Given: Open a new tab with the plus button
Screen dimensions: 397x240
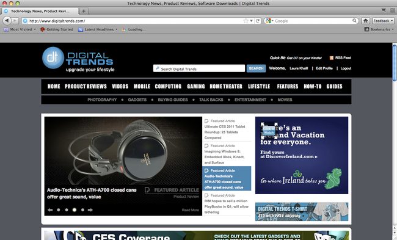Looking at the screenshot, I should (x=84, y=11).
